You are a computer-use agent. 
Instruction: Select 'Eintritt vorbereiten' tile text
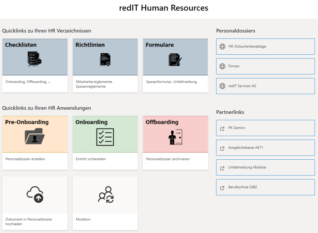tap(91, 159)
